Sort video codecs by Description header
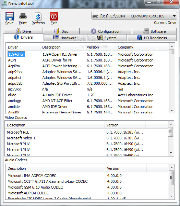The width and height of the screenshot is (180, 206). 55,125
